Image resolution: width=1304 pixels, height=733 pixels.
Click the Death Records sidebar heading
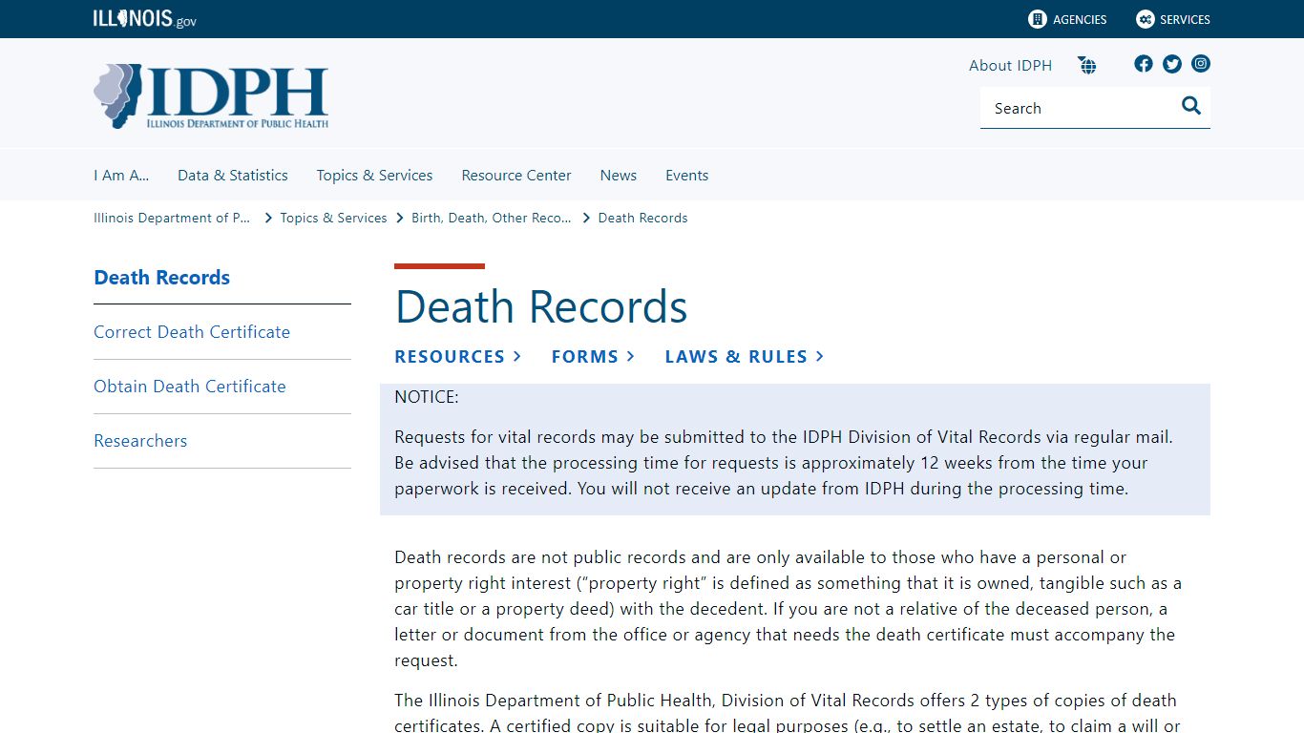coord(162,278)
